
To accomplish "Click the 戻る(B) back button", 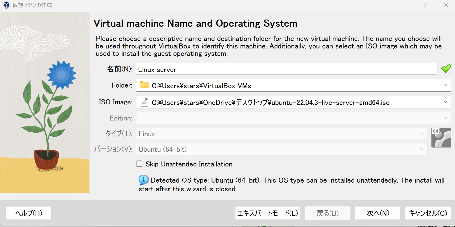I will tap(328, 213).
